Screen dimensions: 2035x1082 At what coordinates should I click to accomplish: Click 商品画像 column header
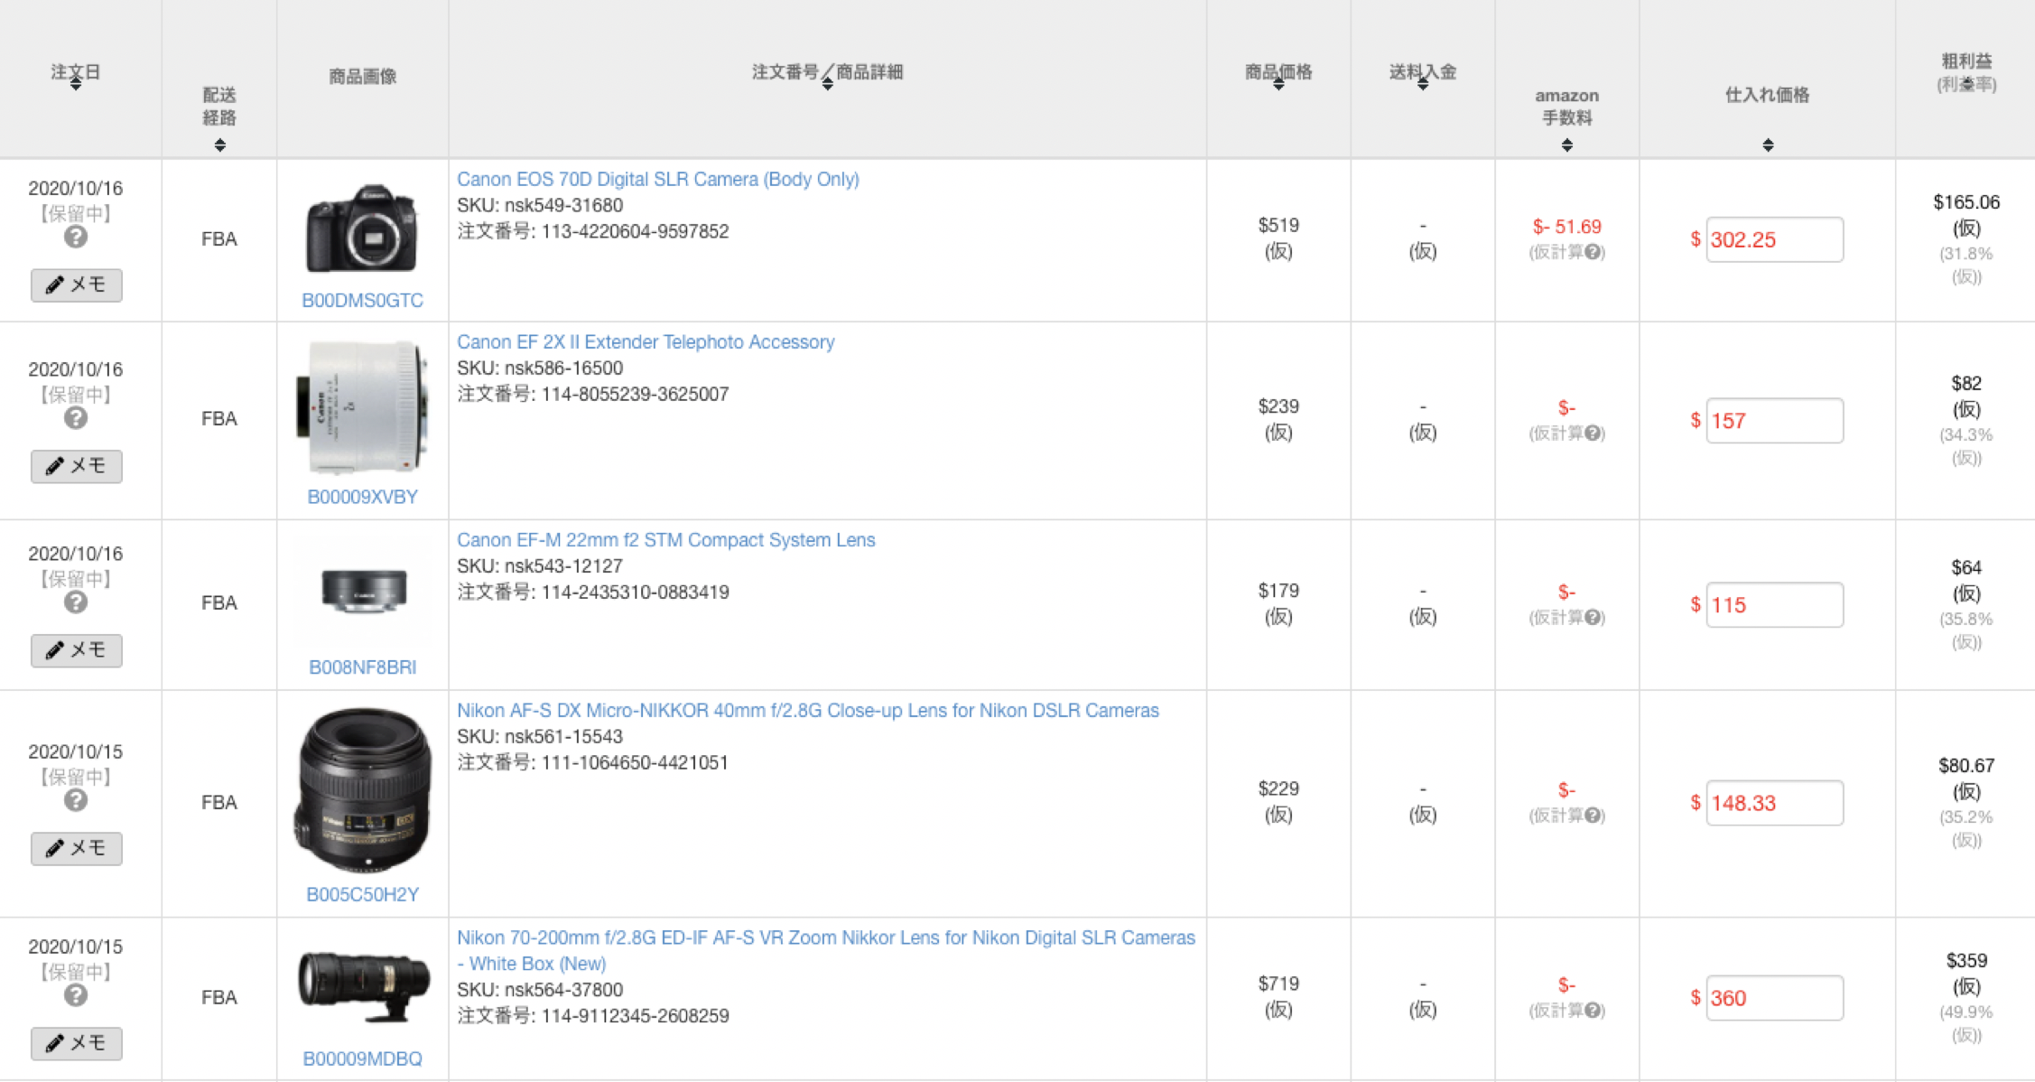[x=362, y=76]
